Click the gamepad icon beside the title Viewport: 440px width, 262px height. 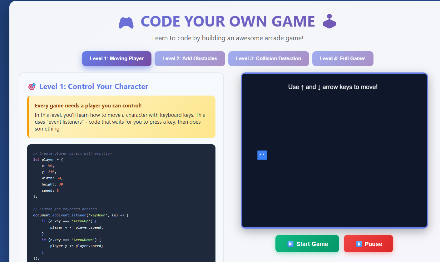126,22
